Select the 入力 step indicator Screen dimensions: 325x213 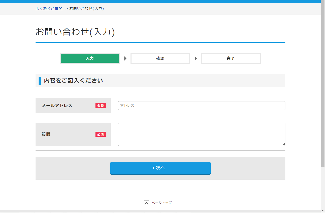(x=90, y=58)
